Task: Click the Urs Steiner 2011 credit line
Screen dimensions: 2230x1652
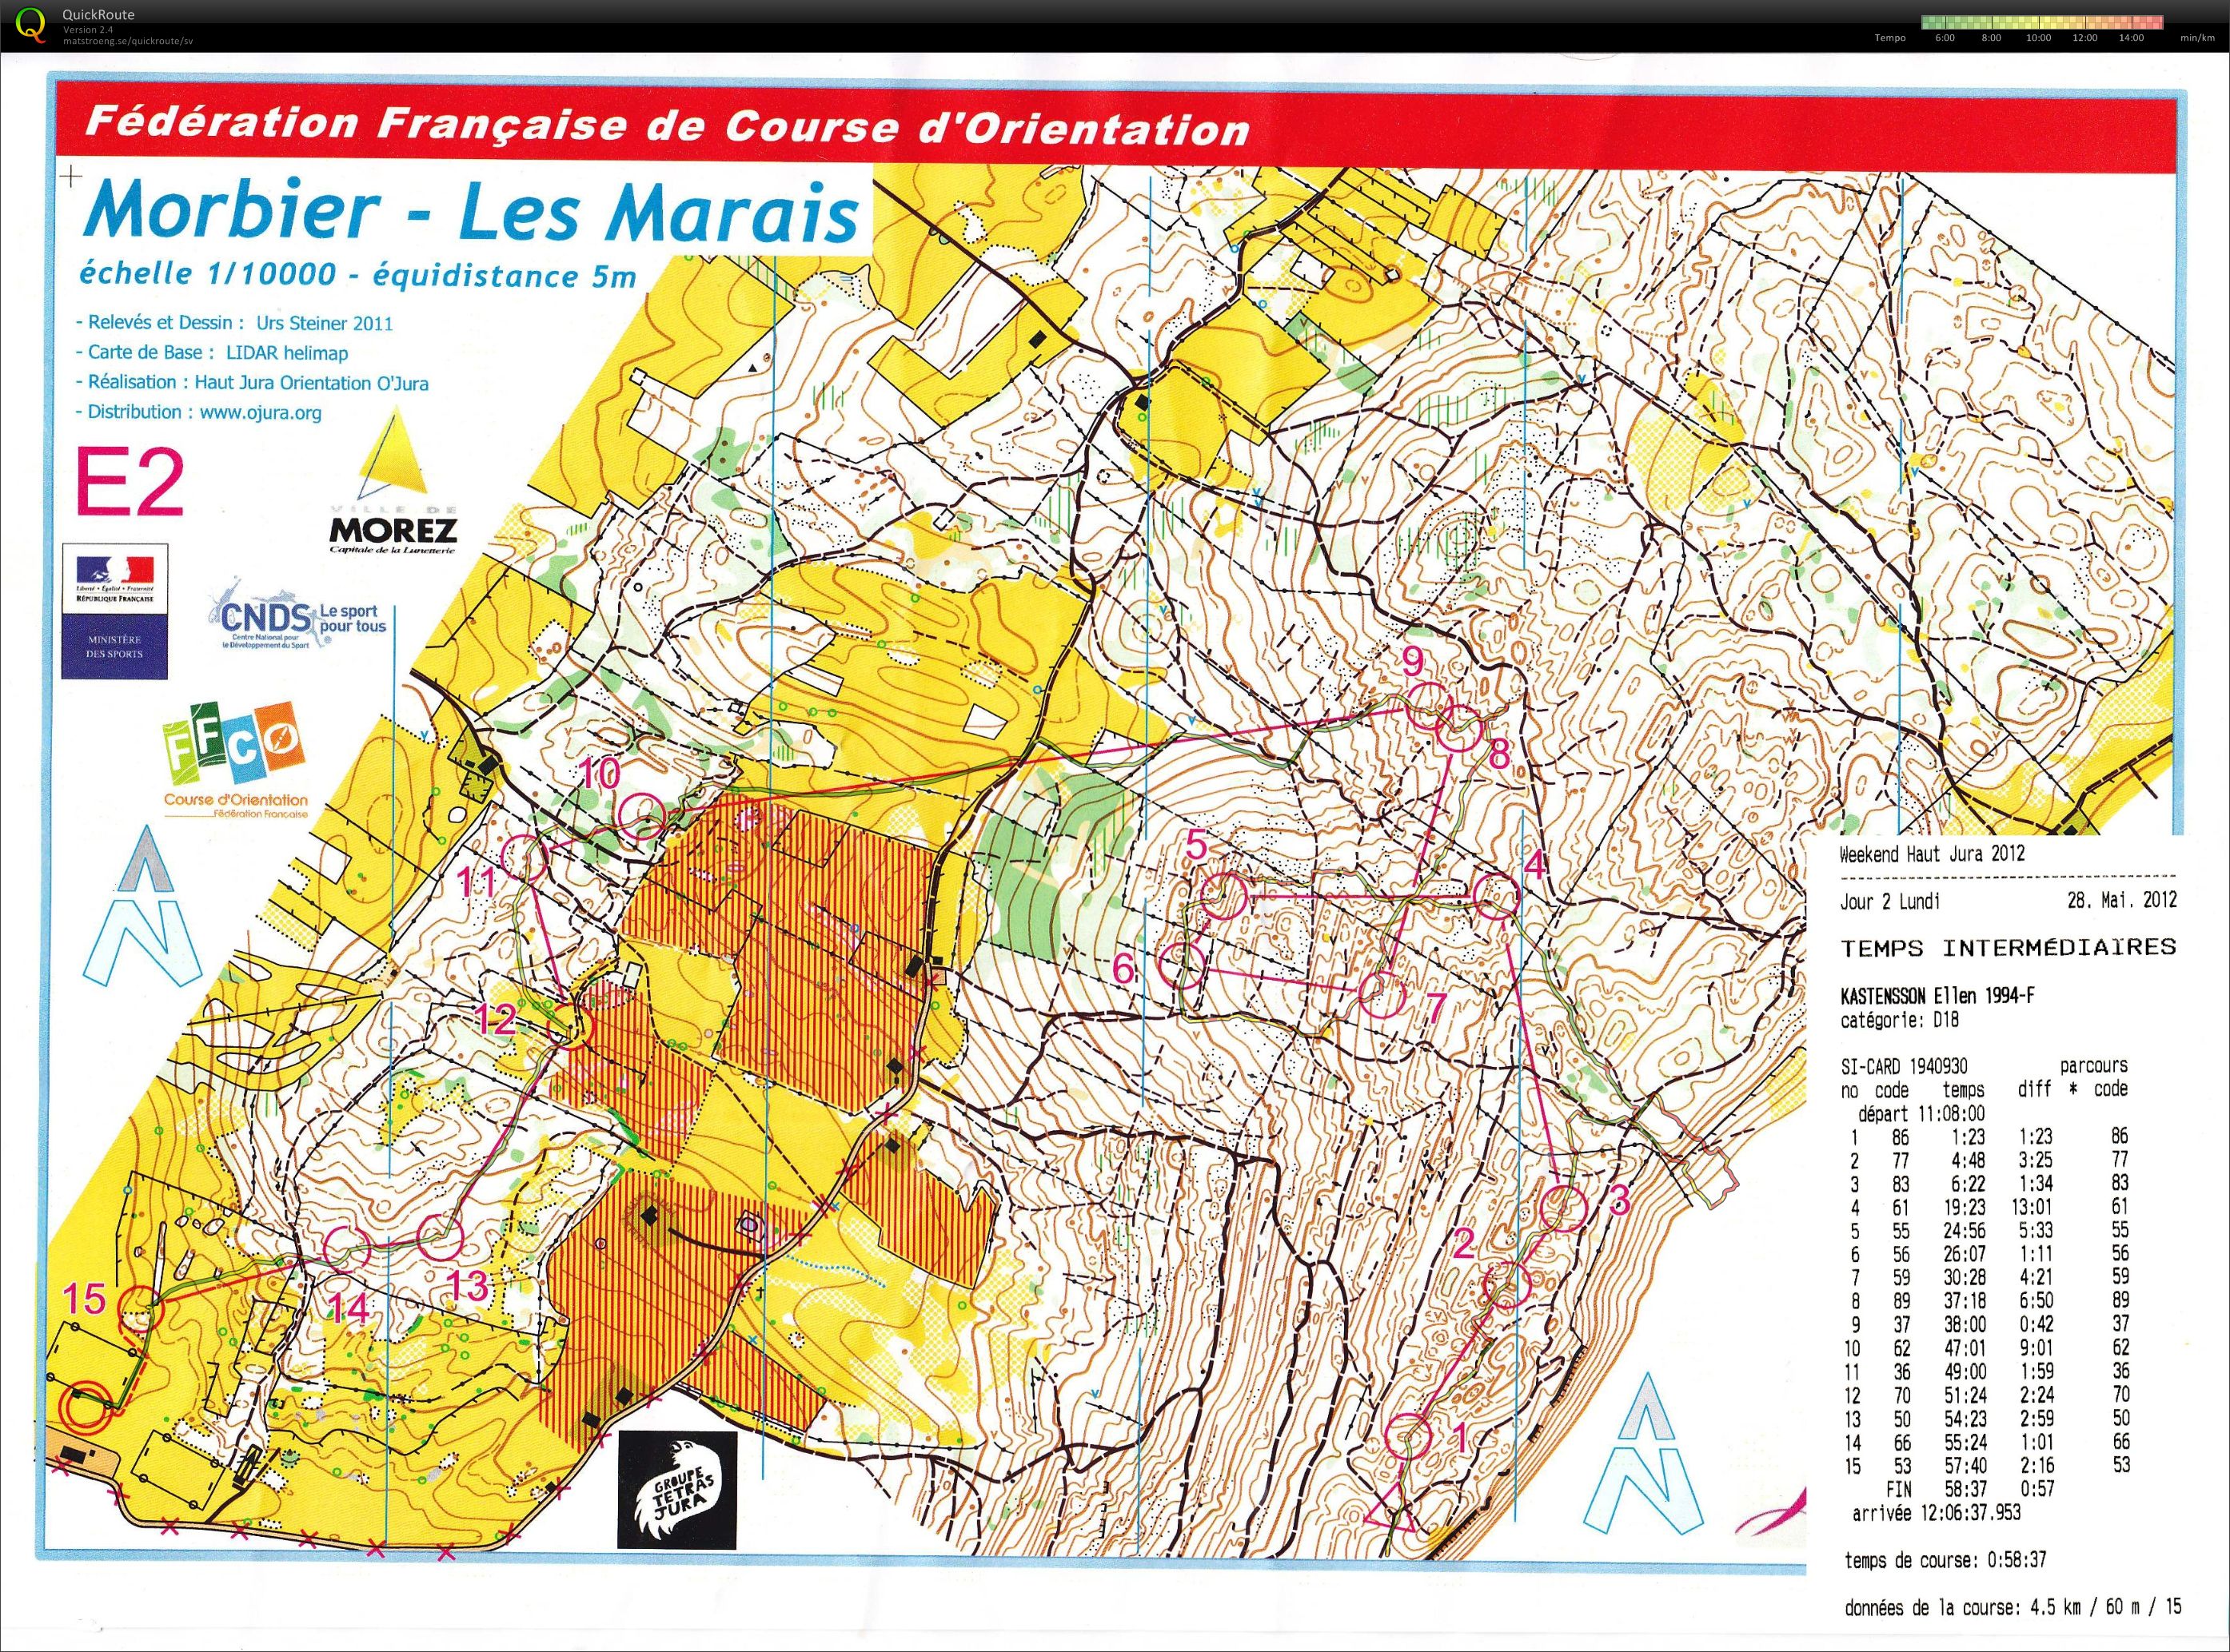Action: click(x=233, y=323)
